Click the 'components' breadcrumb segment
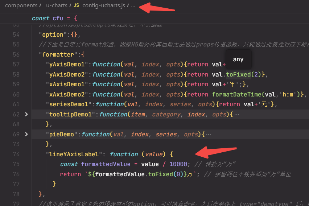Screen dimensions: 309x206 click(21, 5)
